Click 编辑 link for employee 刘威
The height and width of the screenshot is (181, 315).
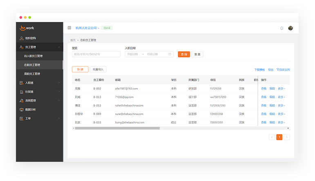[x=272, y=97]
